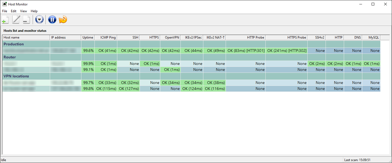Open the View menu
The image size is (392, 163).
click(23, 11)
